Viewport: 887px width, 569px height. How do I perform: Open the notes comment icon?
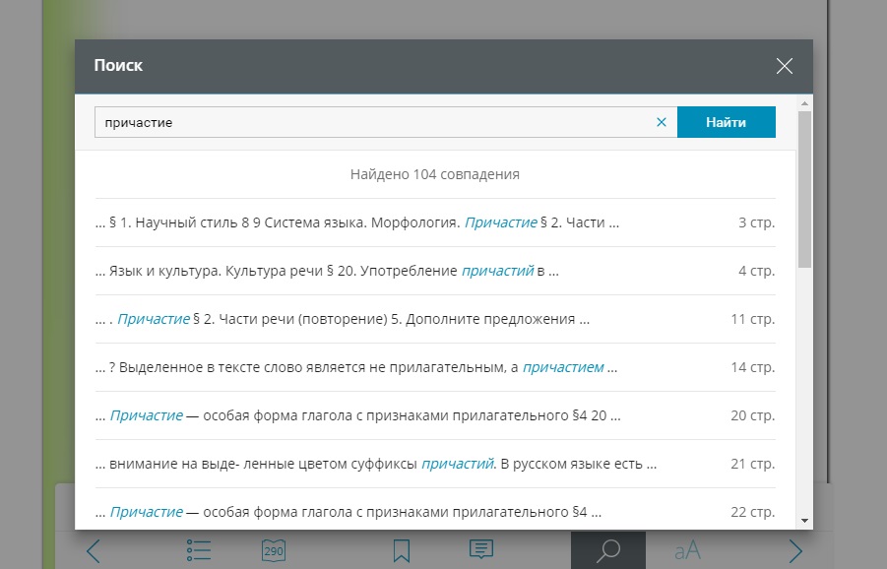click(481, 549)
